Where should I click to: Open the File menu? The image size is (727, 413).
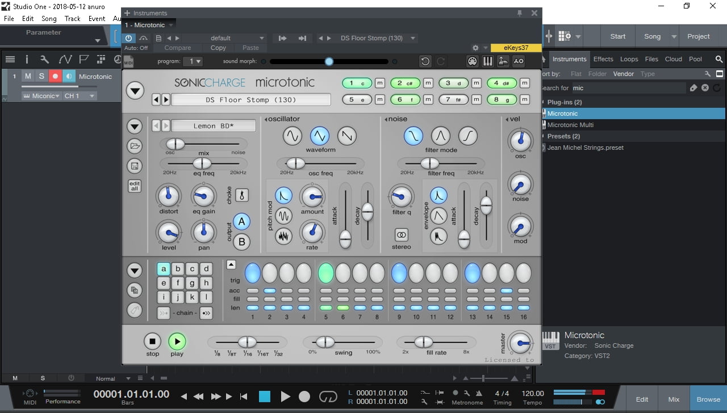[x=9, y=19]
